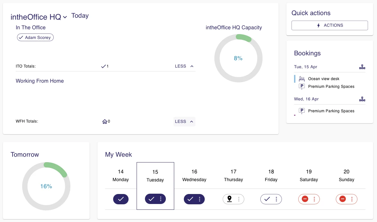Image resolution: width=377 pixels, height=222 pixels.
Task: Select the 16 Wednesday day header
Action: click(x=194, y=176)
